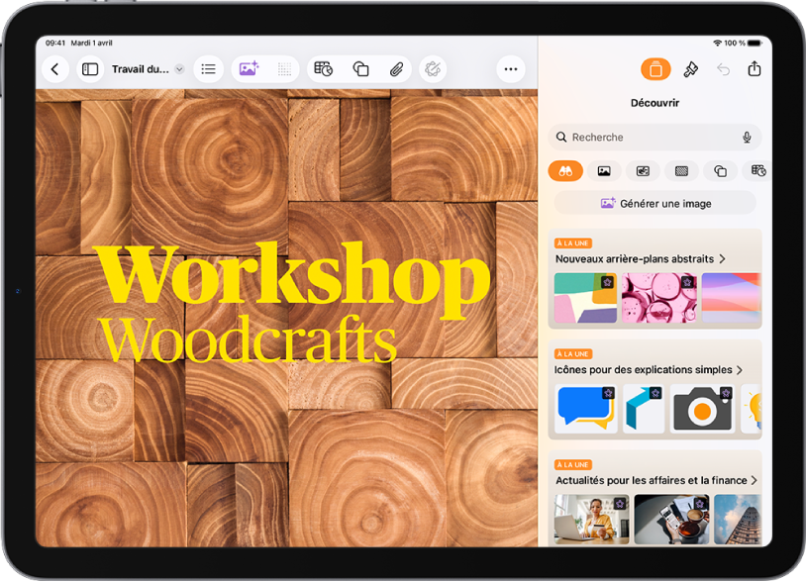Tap Générer une image button
Image resolution: width=806 pixels, height=582 pixels.
[655, 204]
